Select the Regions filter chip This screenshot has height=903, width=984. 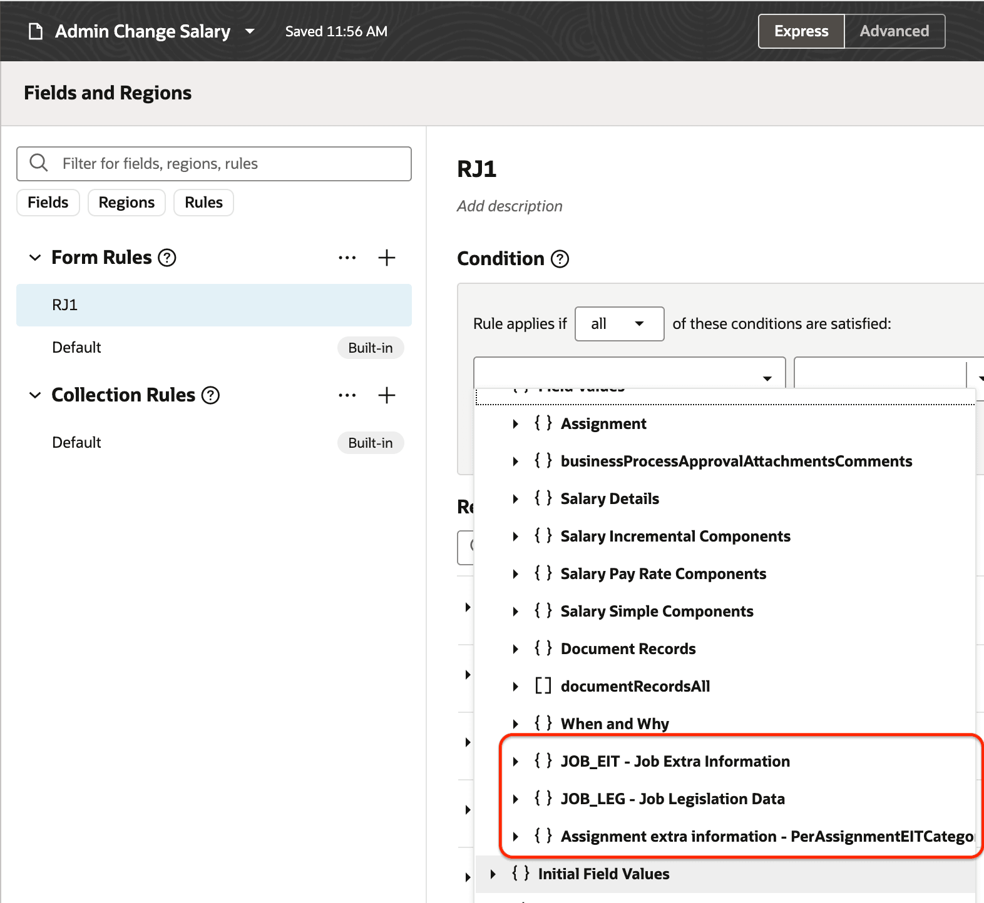(x=126, y=203)
